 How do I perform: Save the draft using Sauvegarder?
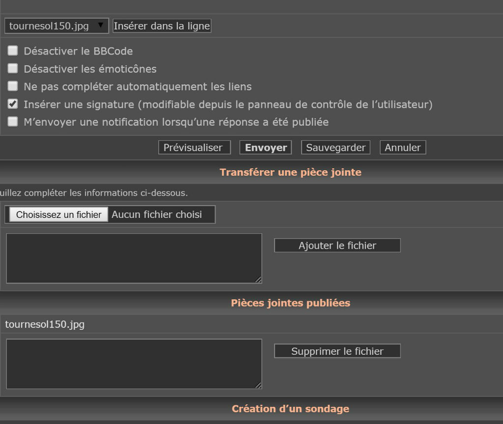pyautogui.click(x=335, y=148)
